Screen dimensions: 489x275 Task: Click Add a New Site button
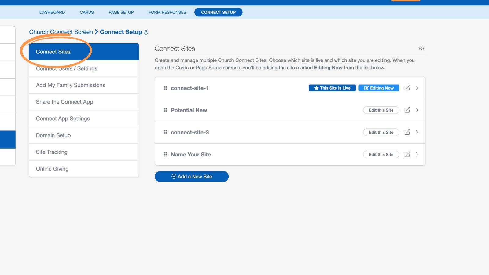192,177
